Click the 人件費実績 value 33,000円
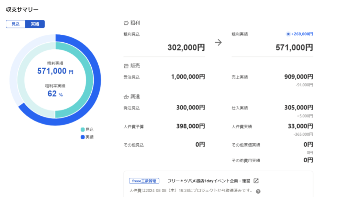 301,126
